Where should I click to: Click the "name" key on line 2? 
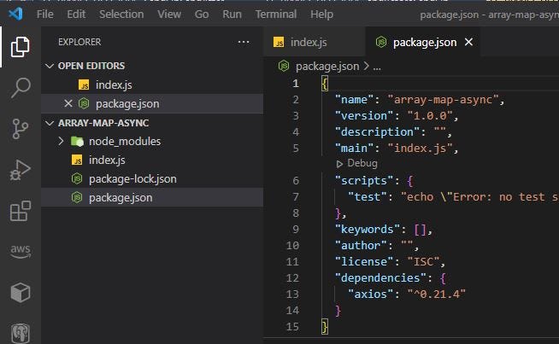354,99
